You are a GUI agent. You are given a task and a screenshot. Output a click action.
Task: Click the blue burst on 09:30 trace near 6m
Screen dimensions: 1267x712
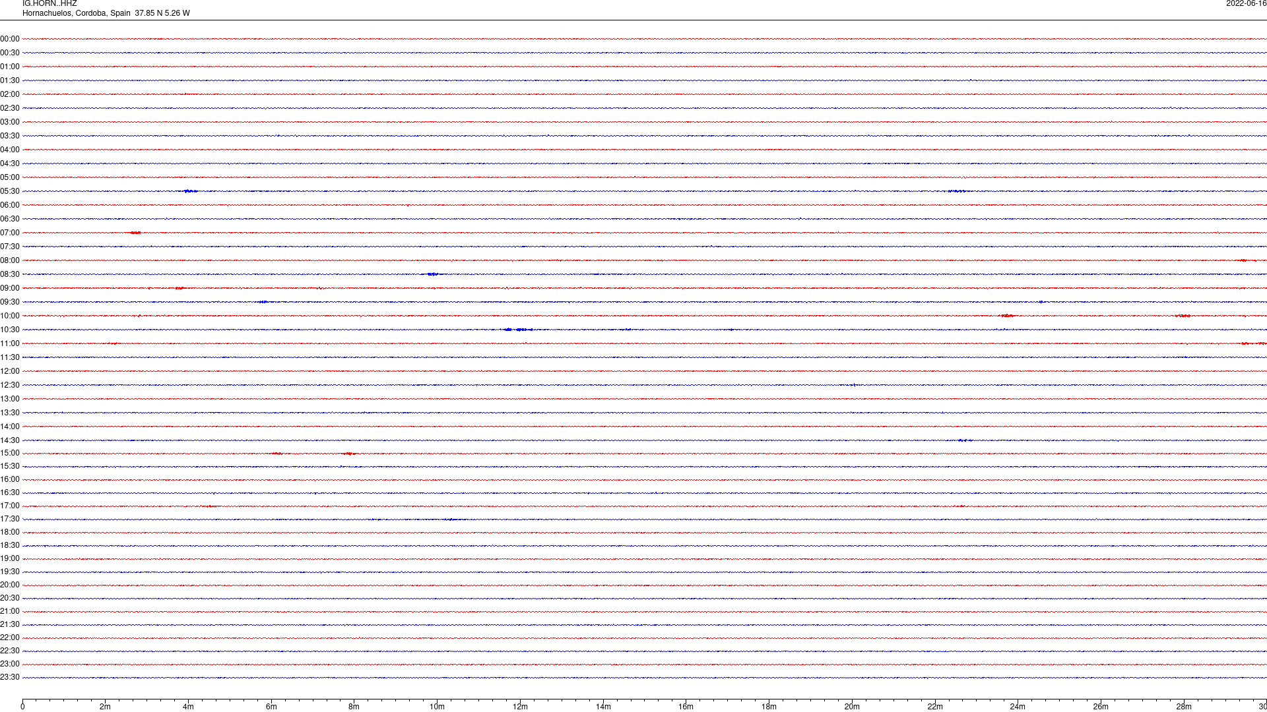[263, 302]
